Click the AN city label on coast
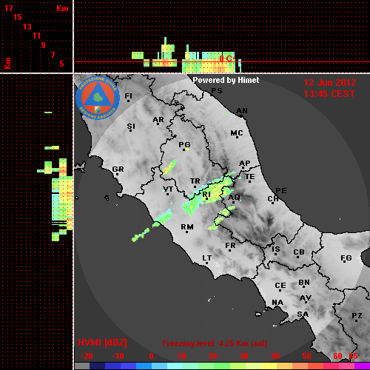The width and height of the screenshot is (370, 370). tap(242, 111)
